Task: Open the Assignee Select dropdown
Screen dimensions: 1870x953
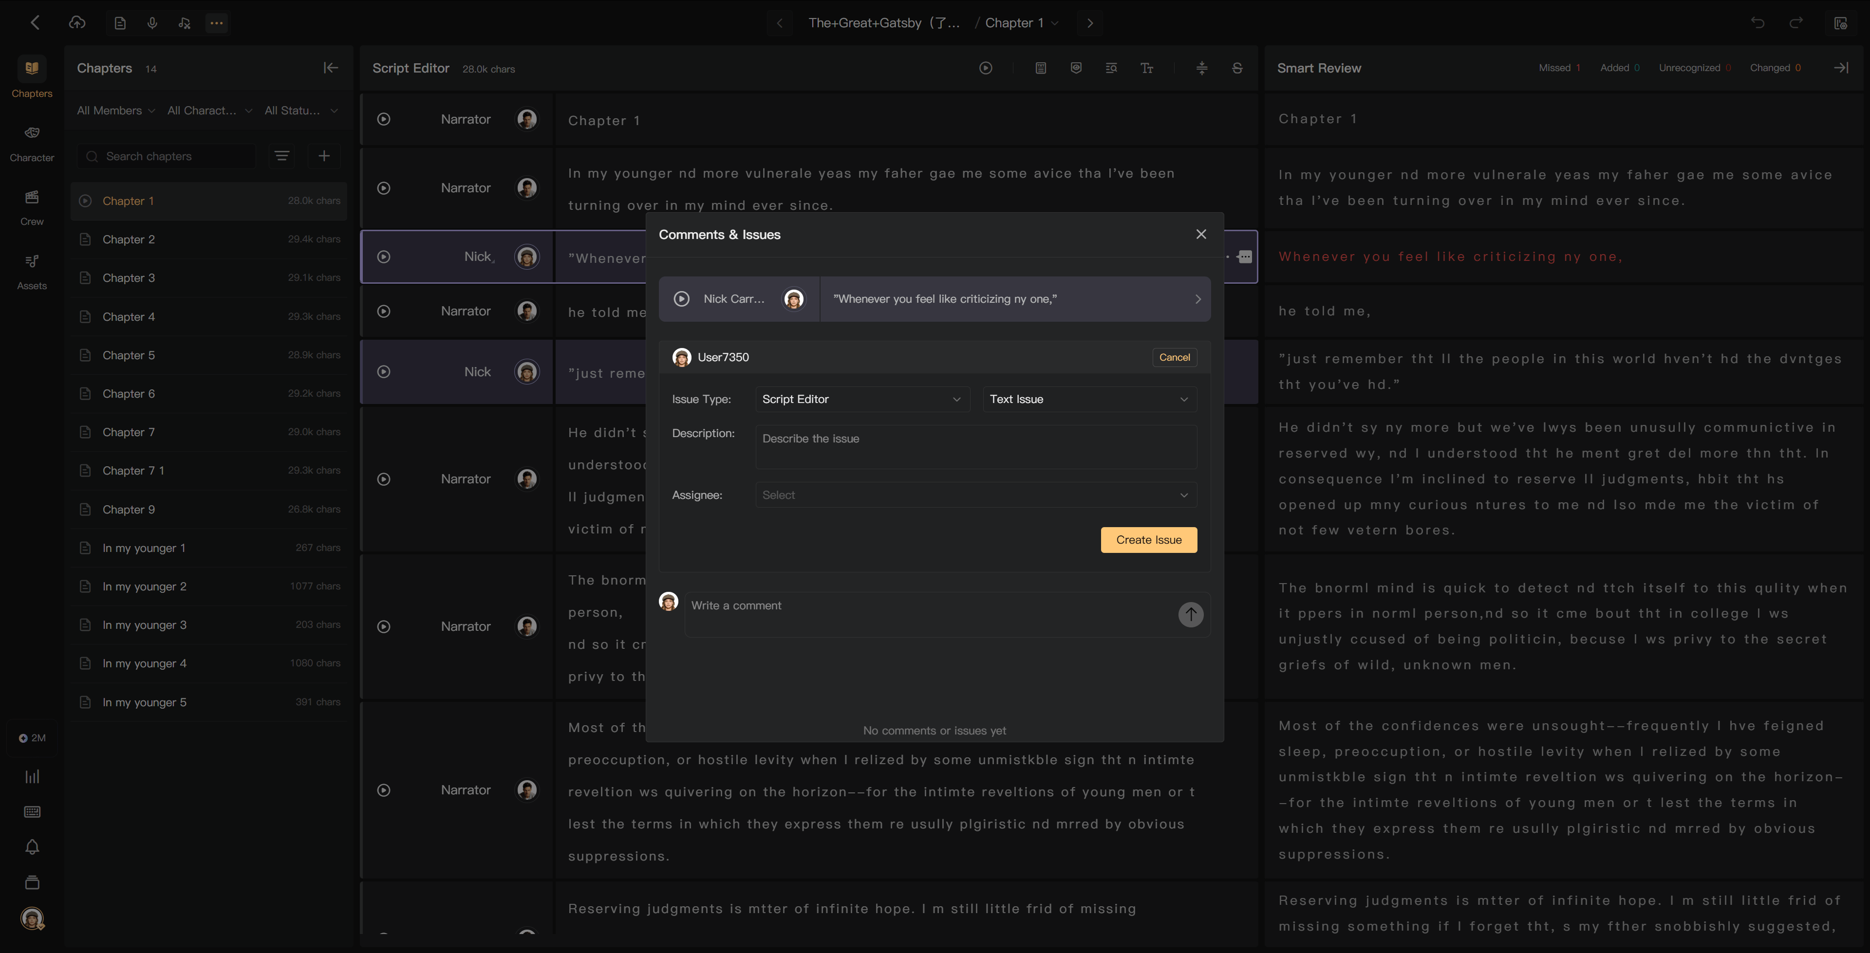Action: tap(975, 495)
